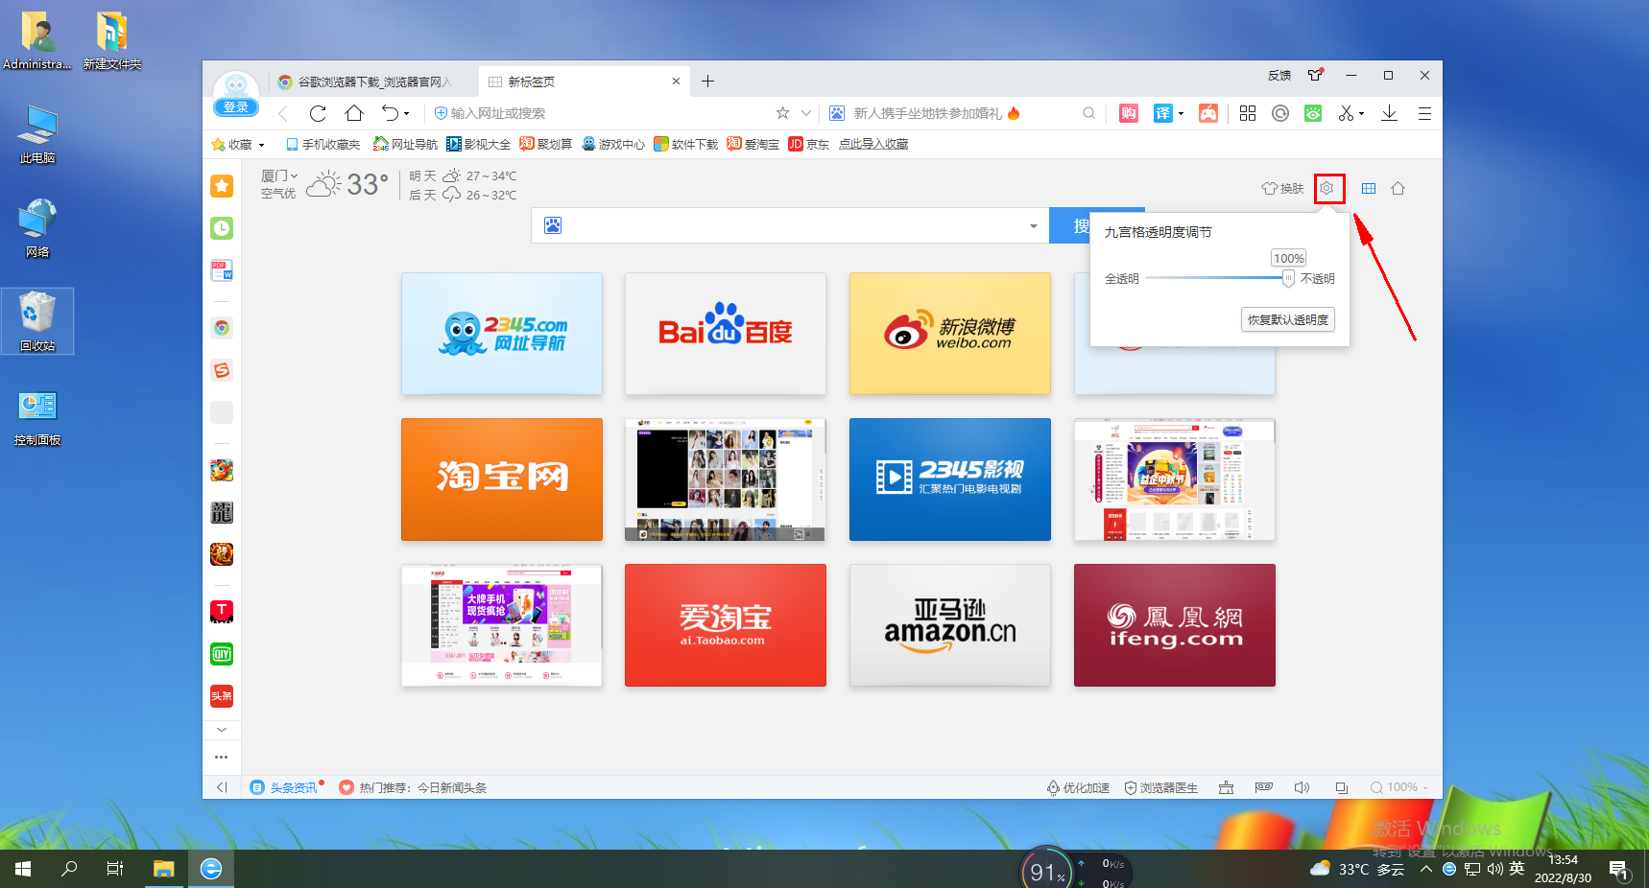Open File Explorer on the taskbar
The width and height of the screenshot is (1649, 888).
coord(164,869)
